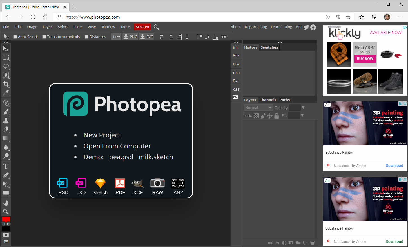Open the Opacity dropdown arrow

point(303,108)
